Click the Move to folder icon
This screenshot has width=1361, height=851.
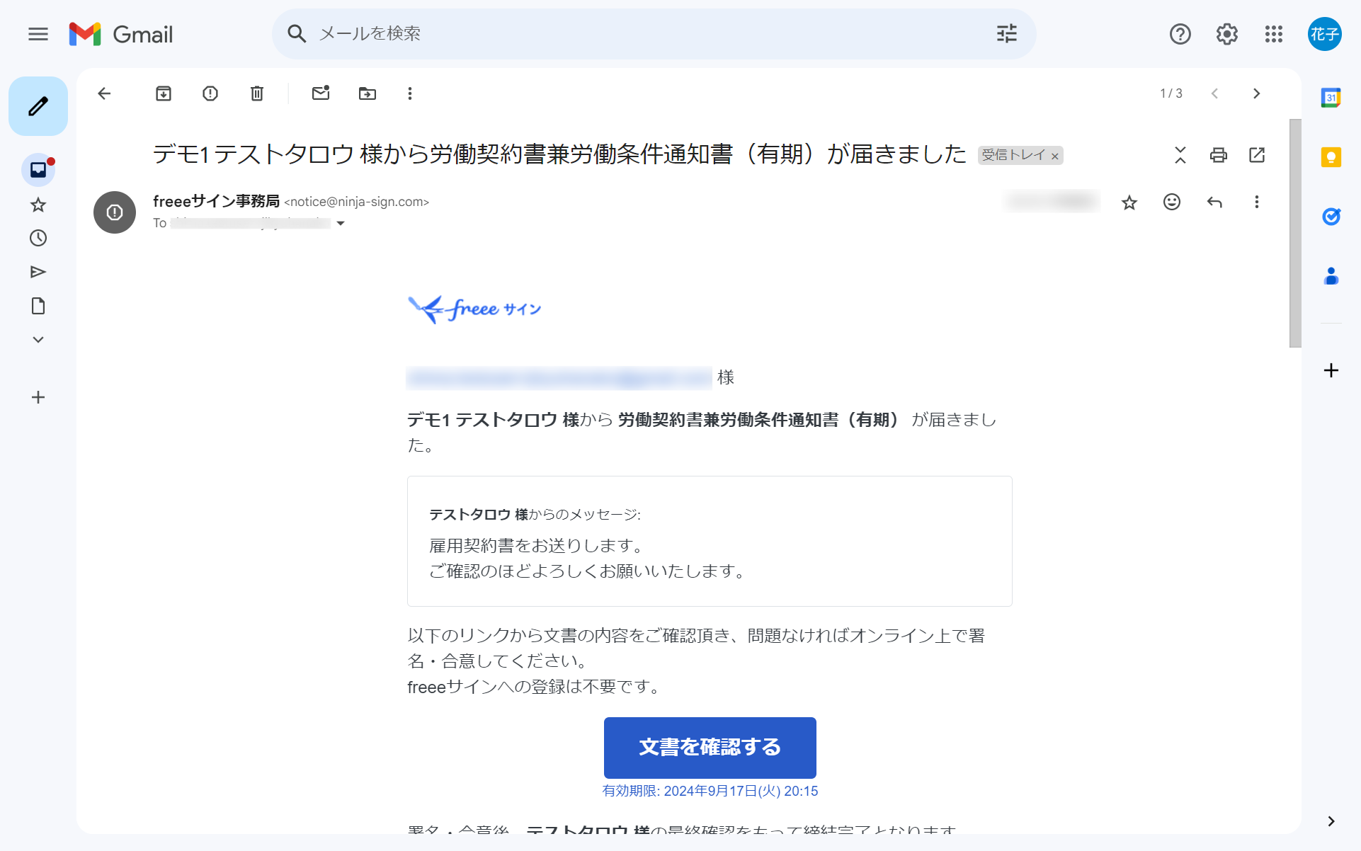point(368,93)
